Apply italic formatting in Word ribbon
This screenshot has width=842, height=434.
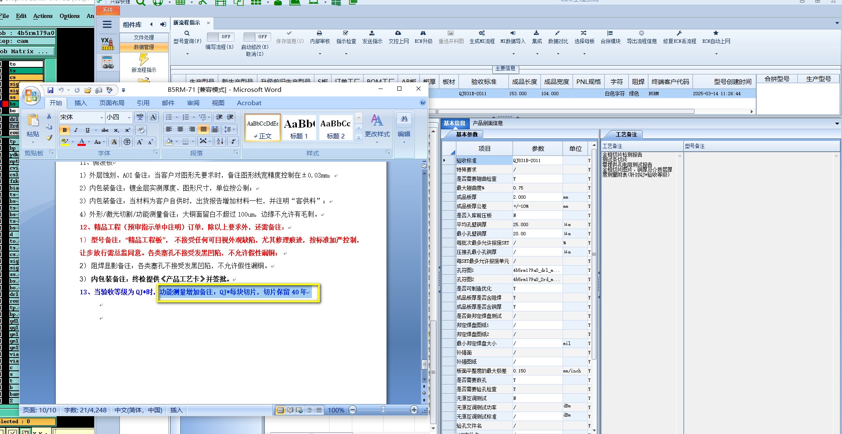pyautogui.click(x=75, y=130)
